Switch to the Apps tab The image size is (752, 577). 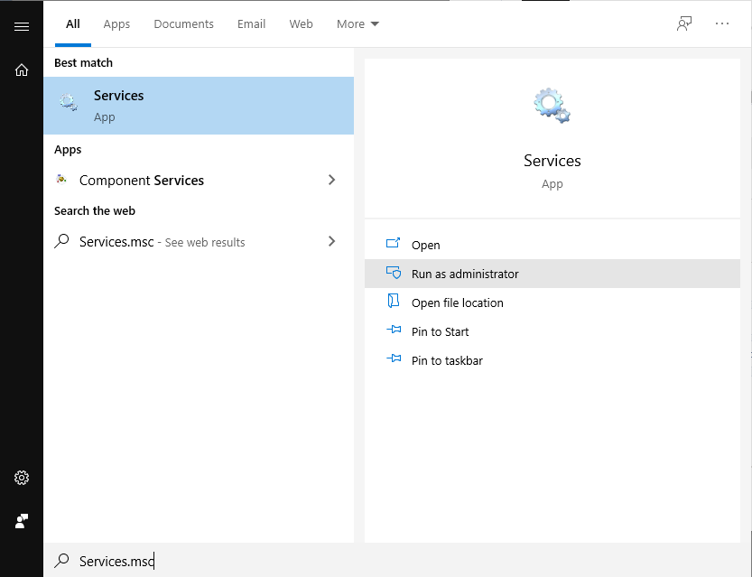pyautogui.click(x=116, y=23)
